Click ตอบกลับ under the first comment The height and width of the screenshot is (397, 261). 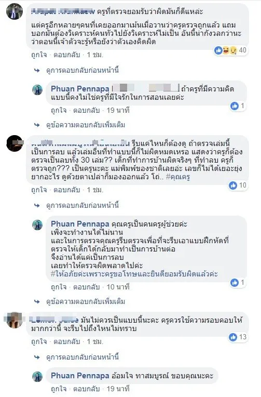[67, 55]
